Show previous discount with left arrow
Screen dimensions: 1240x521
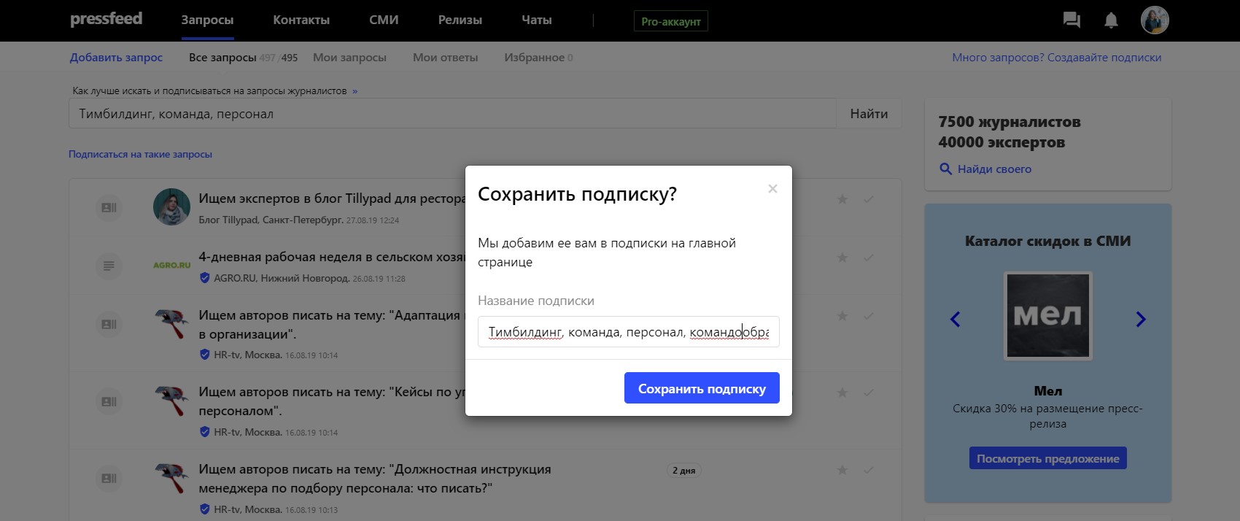click(955, 319)
